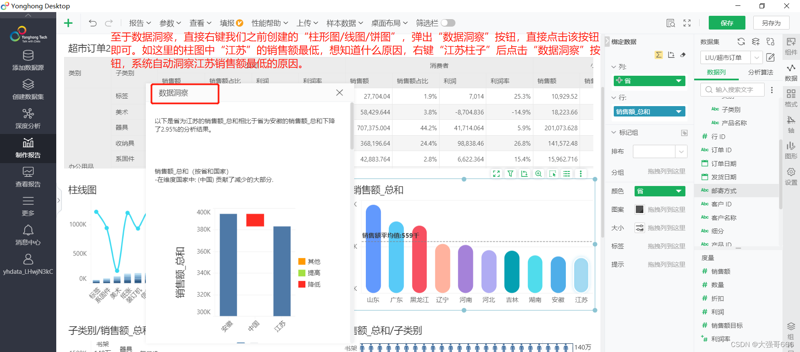
Task: Click the sigma aggregate icon in 绑定数据
Action: click(659, 55)
